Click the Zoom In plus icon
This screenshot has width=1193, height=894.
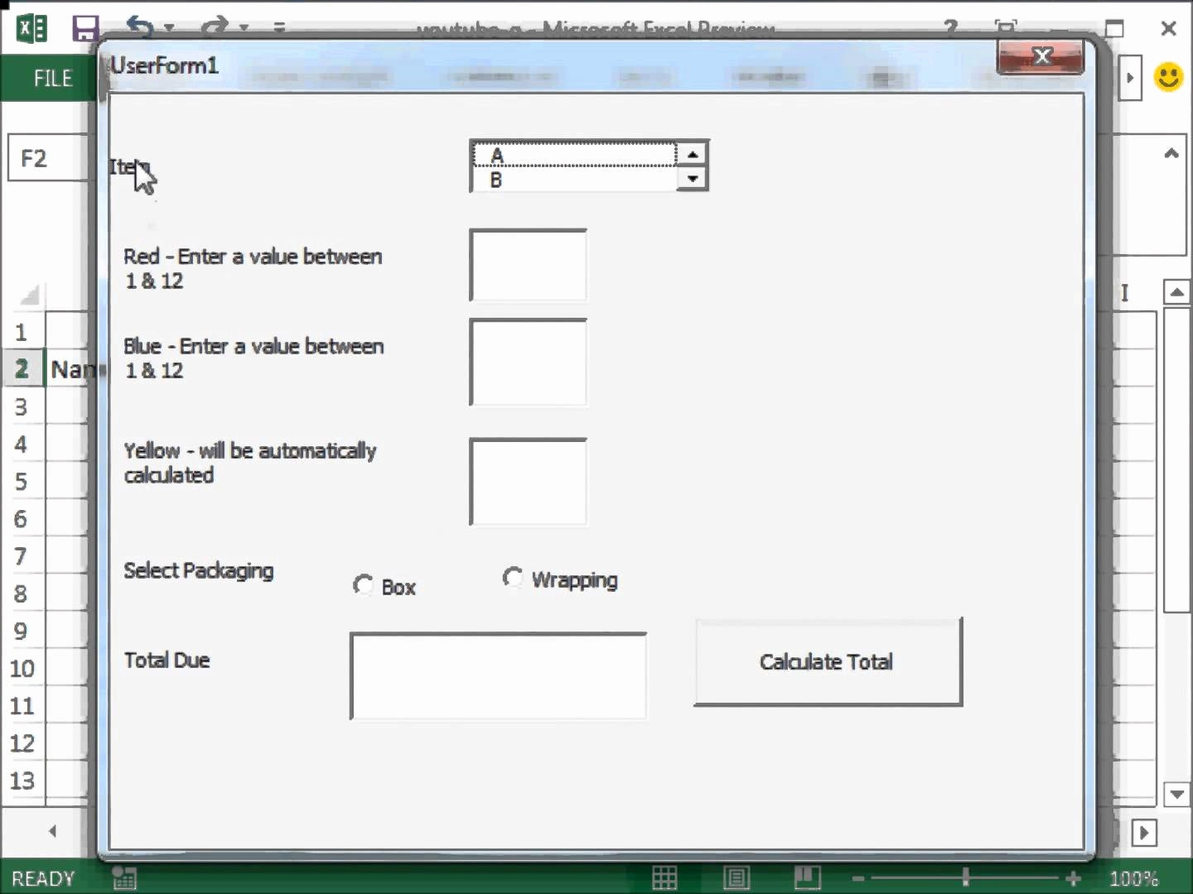pos(1075,878)
